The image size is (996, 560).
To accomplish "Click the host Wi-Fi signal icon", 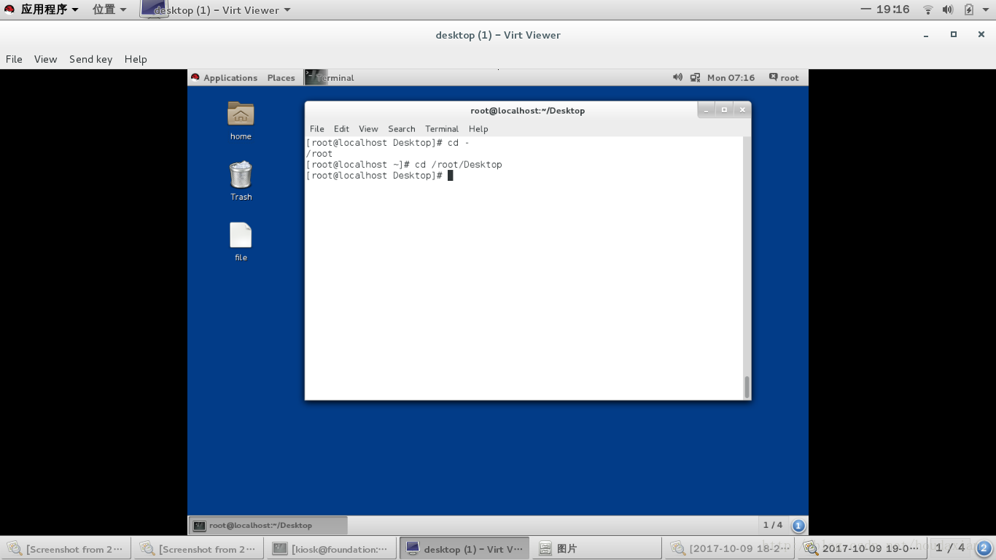I will [928, 9].
